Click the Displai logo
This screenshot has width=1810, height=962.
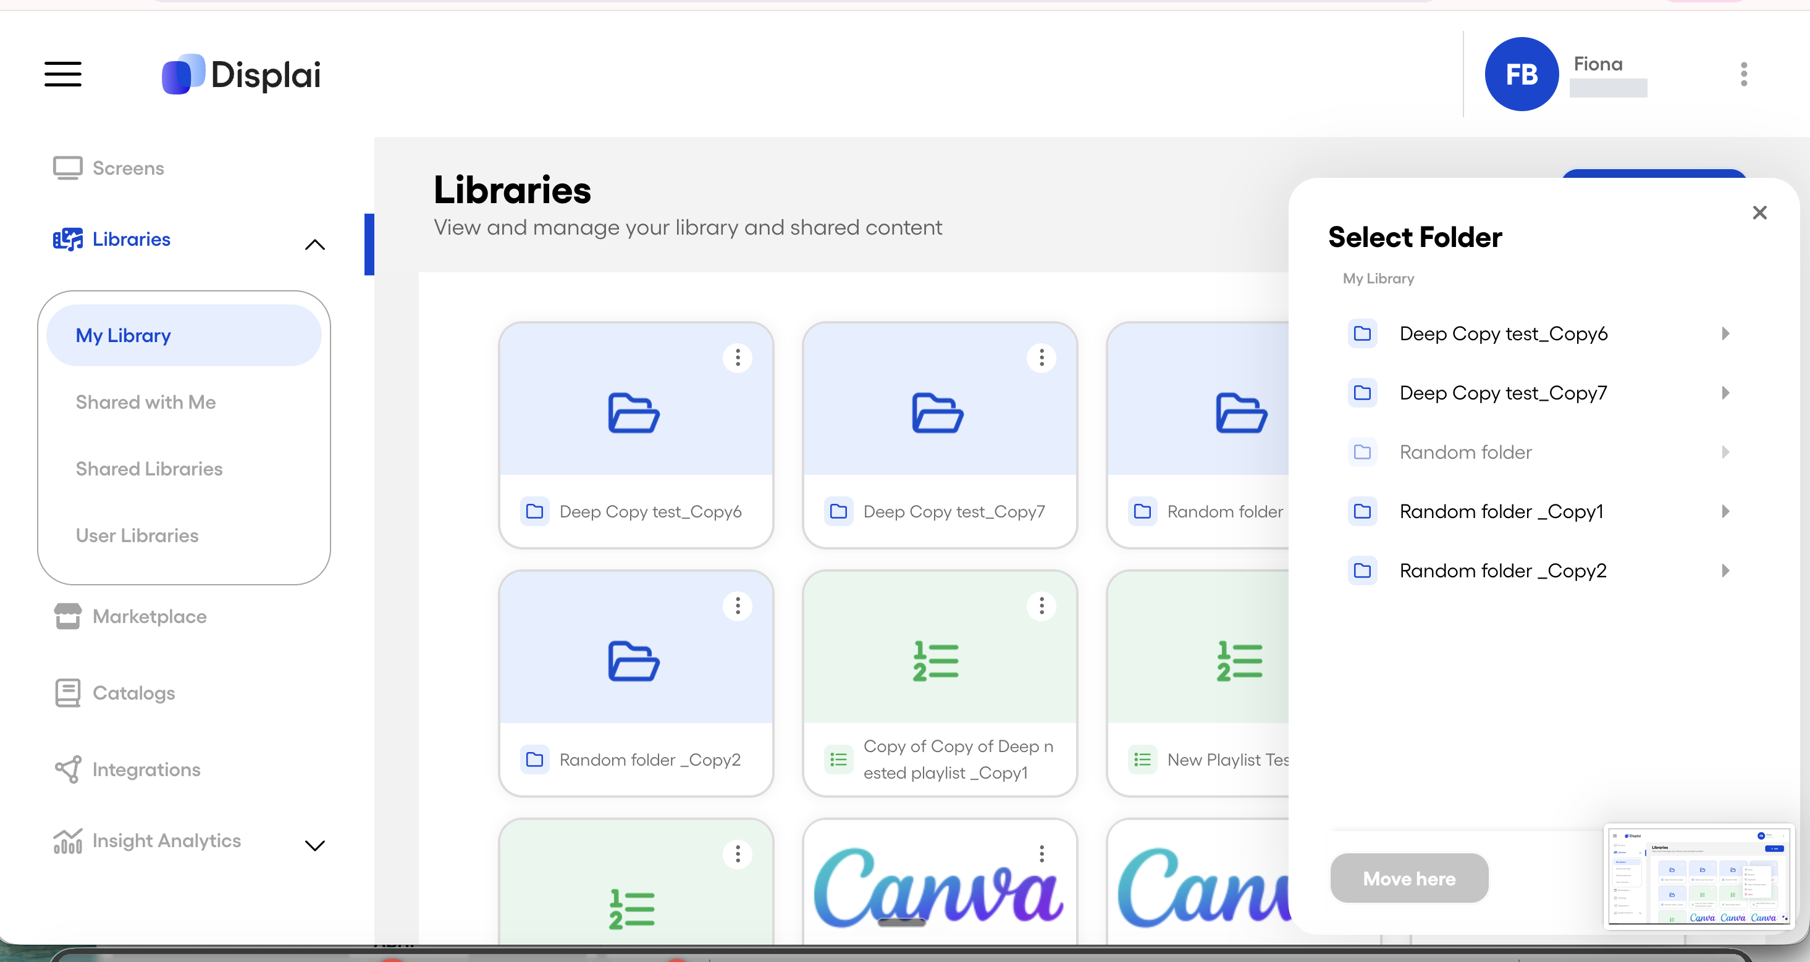tap(241, 73)
